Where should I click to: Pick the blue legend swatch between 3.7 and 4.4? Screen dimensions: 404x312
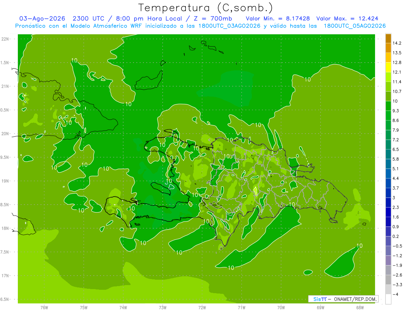click(388, 183)
